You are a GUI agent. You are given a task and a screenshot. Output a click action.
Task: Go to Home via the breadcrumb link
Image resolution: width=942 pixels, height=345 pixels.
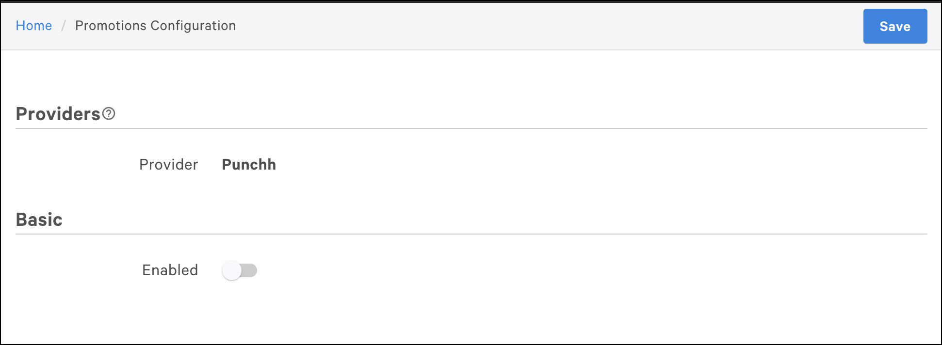[33, 26]
